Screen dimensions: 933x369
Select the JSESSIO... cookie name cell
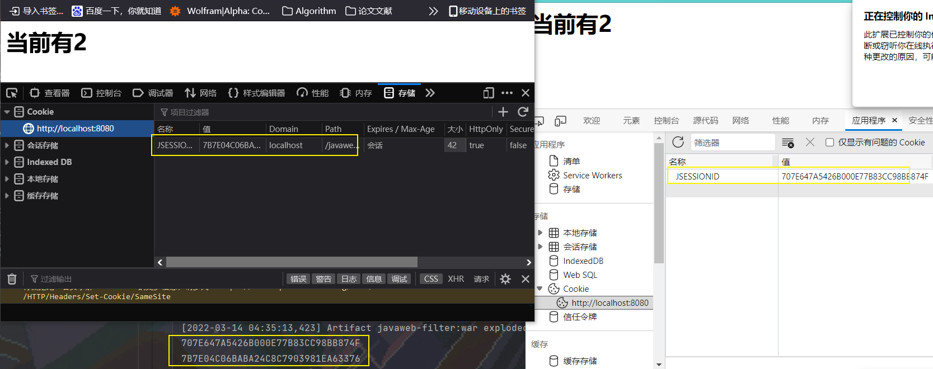click(x=176, y=145)
